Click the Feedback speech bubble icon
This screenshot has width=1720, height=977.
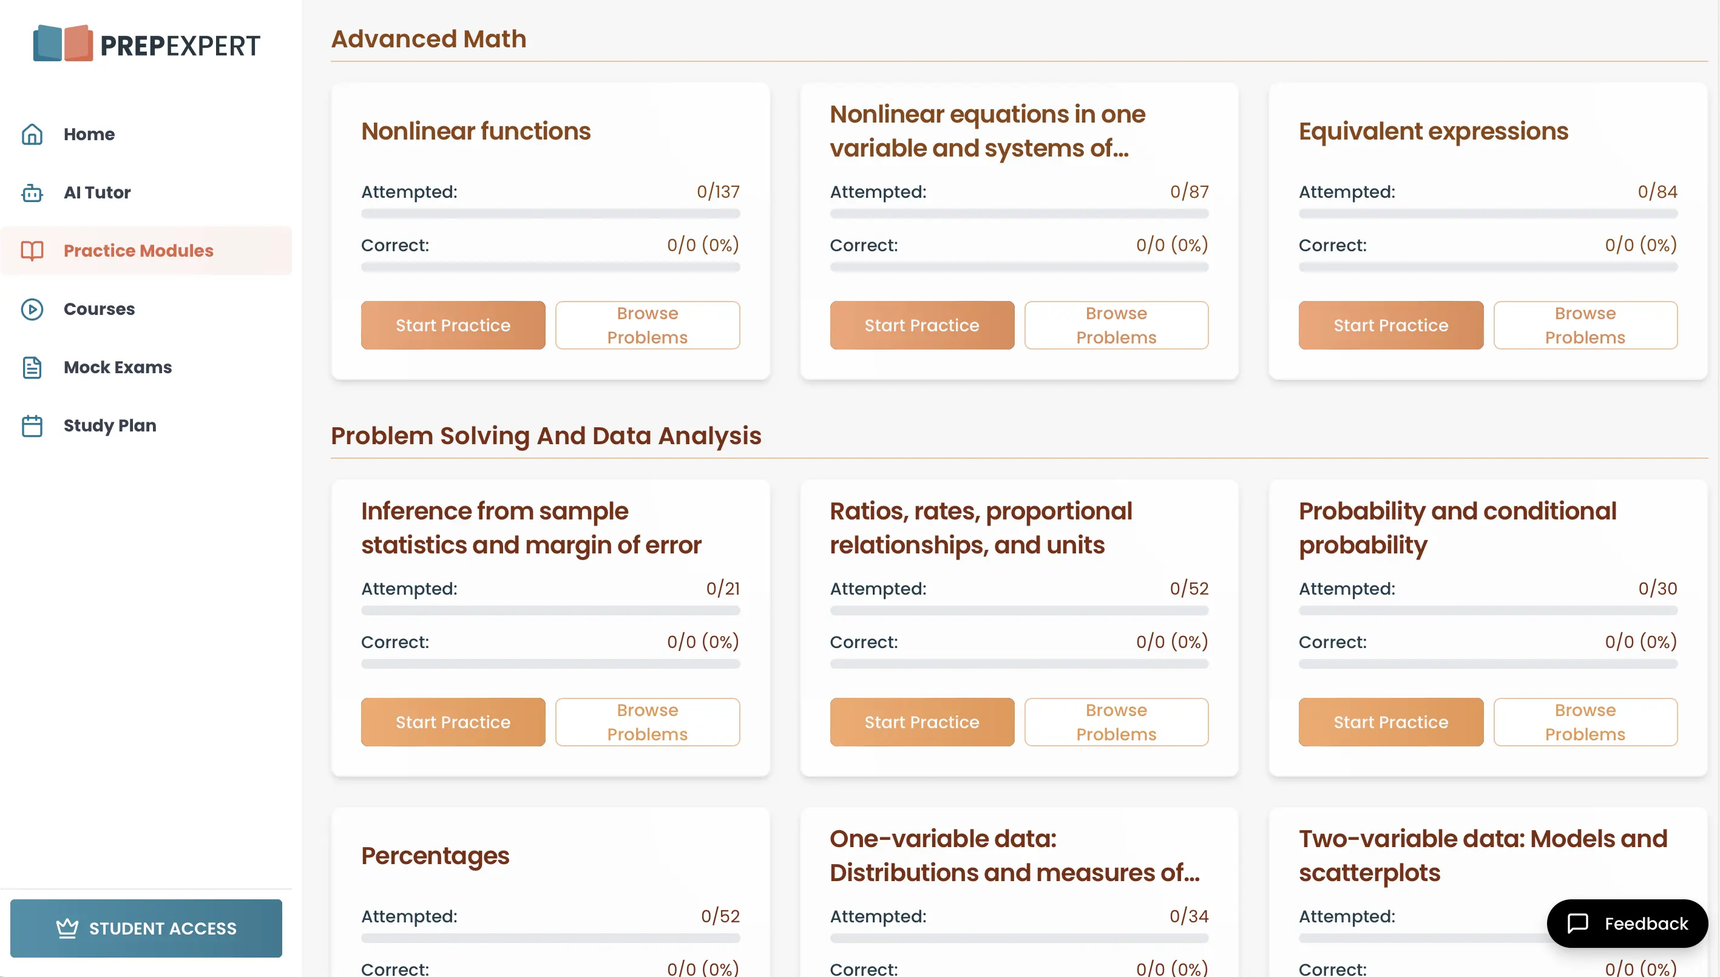tap(1578, 924)
